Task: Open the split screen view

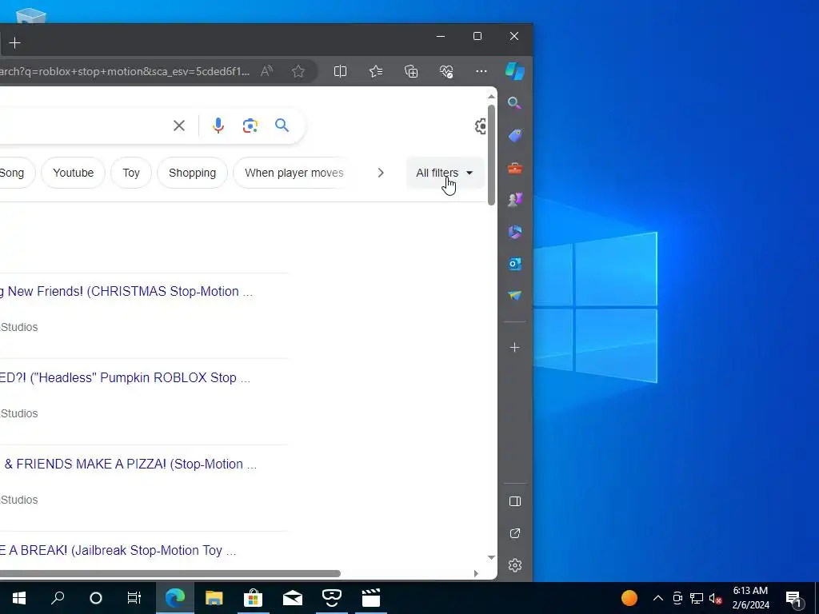Action: click(x=340, y=71)
